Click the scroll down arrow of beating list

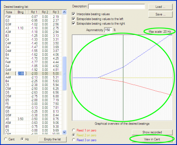tap(64, 132)
